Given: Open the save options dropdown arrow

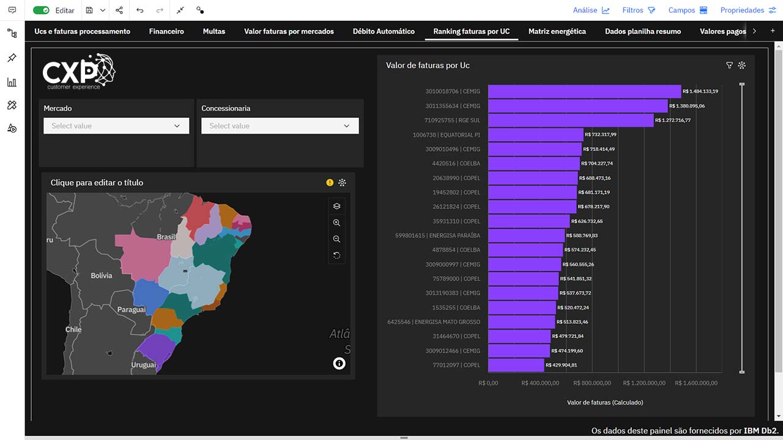Looking at the screenshot, I should 103,10.
